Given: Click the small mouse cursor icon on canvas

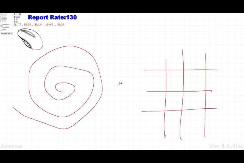Looking at the screenshot, I should pyautogui.click(x=120, y=83).
